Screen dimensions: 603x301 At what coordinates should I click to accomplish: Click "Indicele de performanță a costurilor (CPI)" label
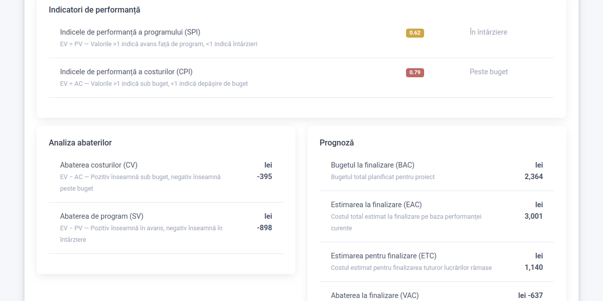click(126, 72)
